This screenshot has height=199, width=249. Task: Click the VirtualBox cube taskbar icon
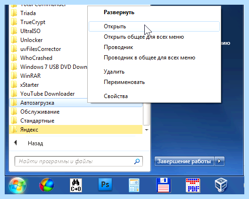click(x=221, y=185)
